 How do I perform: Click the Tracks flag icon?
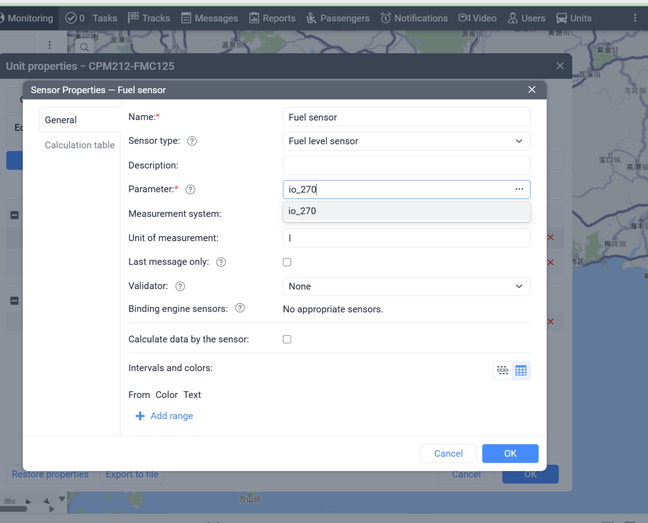pos(133,17)
